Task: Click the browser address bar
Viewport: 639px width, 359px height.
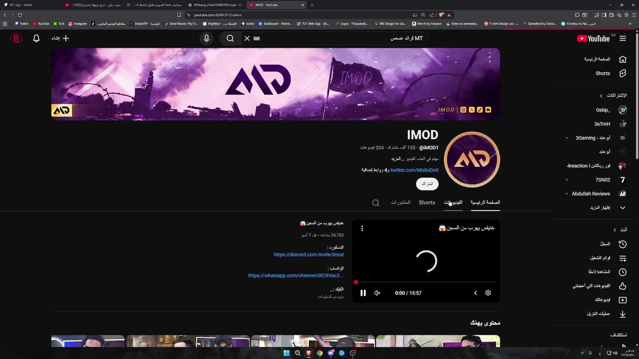Action: 300,15
